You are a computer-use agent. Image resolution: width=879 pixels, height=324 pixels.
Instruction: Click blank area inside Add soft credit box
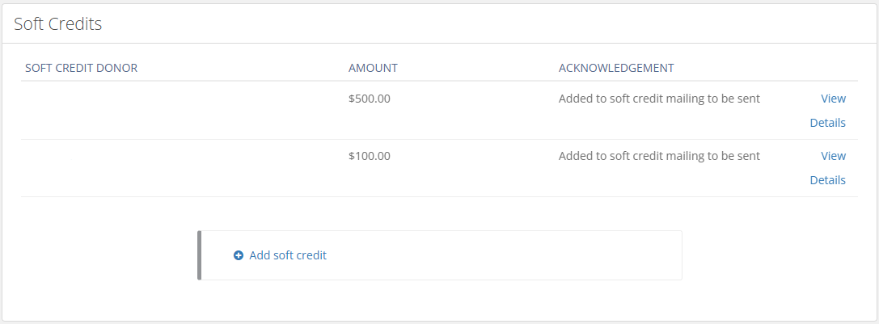(x=505, y=255)
